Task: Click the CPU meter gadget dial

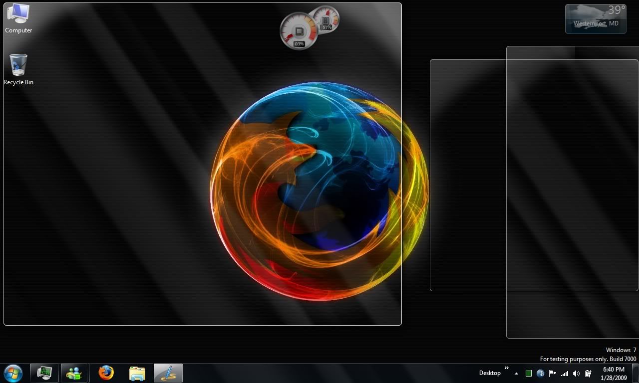Action: point(299,31)
